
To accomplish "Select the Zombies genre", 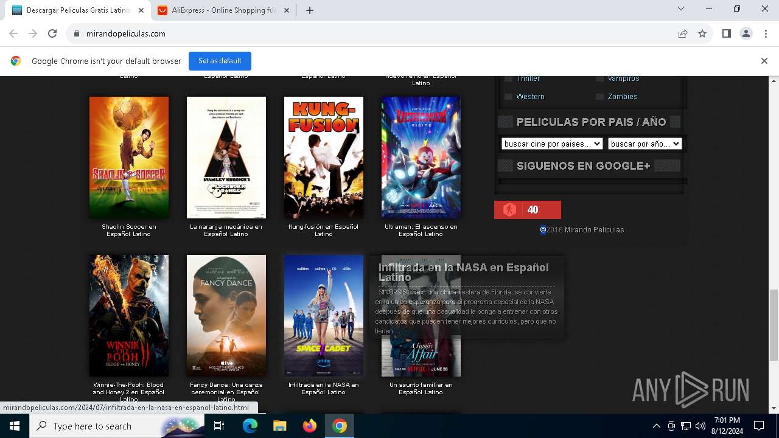I will 623,97.
